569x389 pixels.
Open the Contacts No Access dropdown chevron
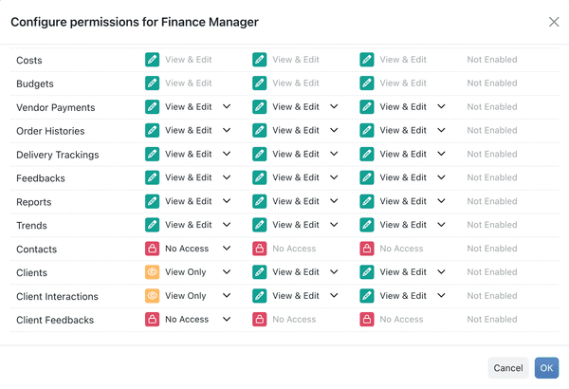[227, 248]
